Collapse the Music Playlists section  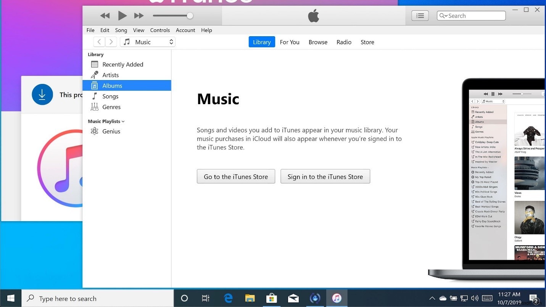click(122, 121)
